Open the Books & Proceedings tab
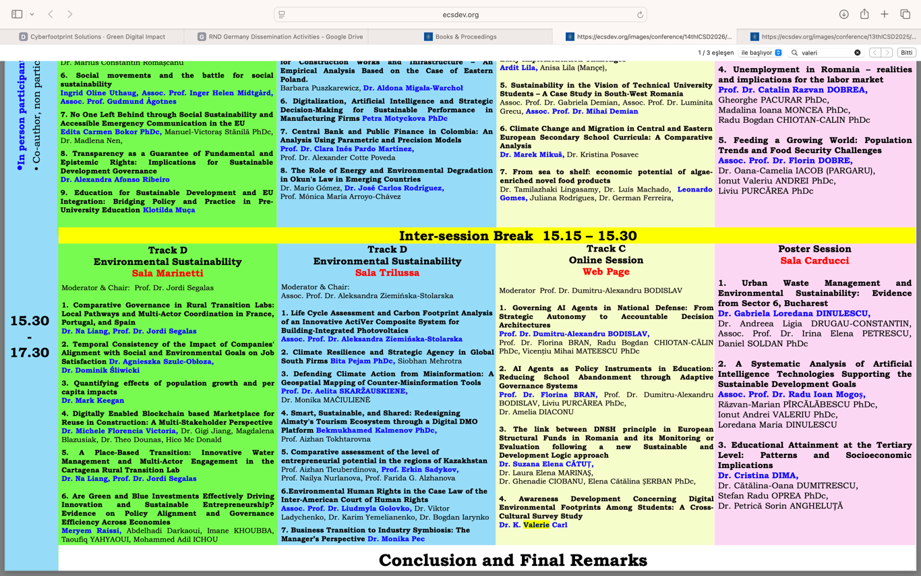921x576 pixels. 460,36
